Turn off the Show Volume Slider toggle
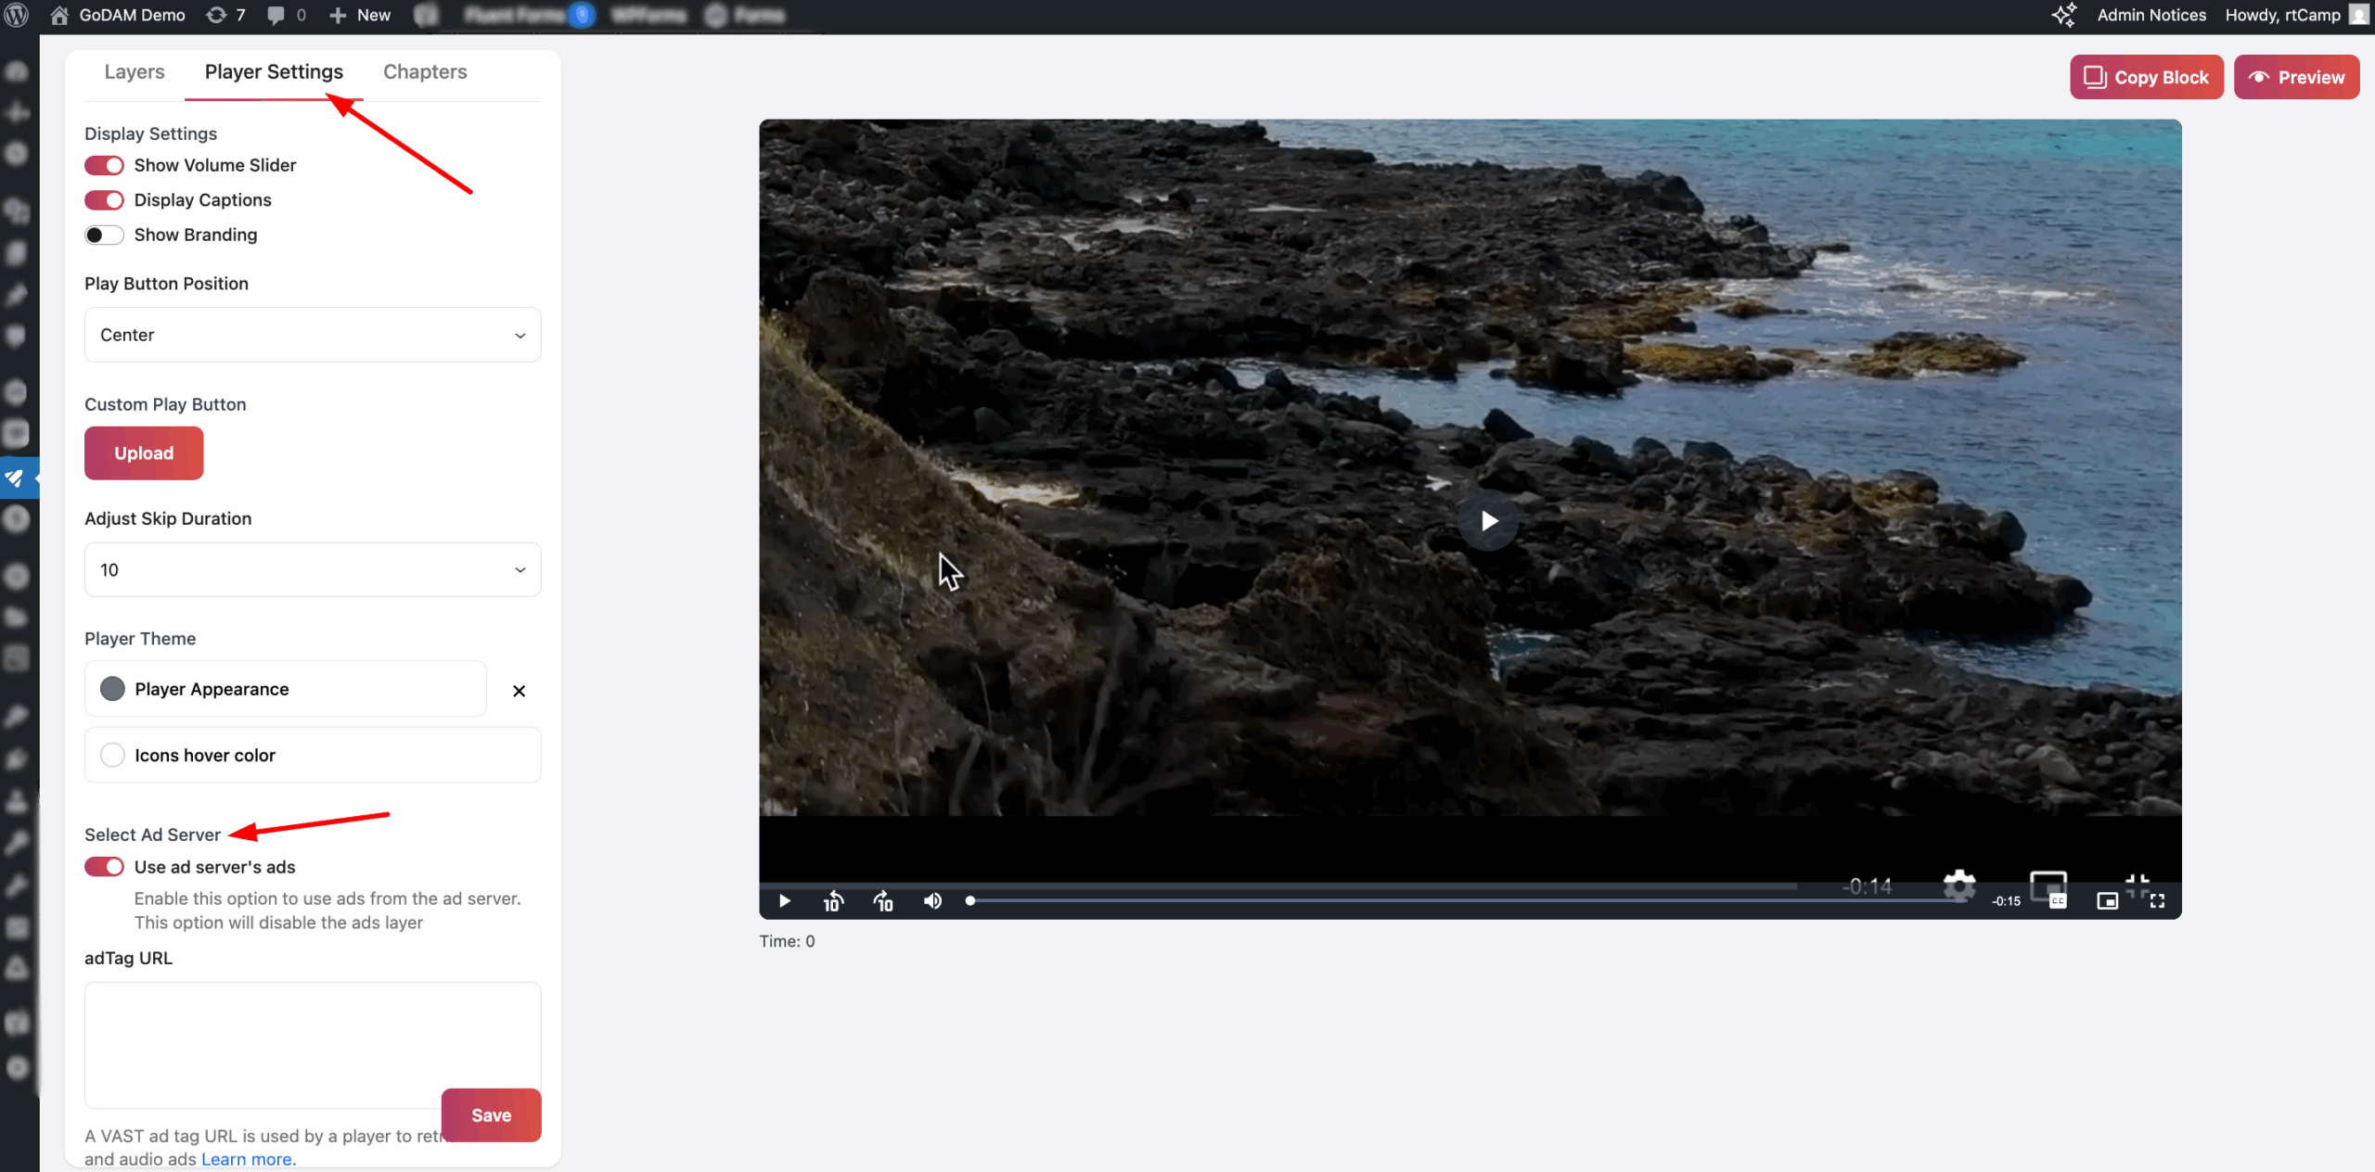The width and height of the screenshot is (2375, 1172). (x=104, y=164)
